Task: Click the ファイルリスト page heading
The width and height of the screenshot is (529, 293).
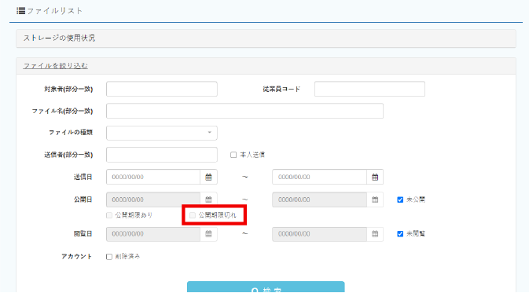Action: (x=55, y=11)
